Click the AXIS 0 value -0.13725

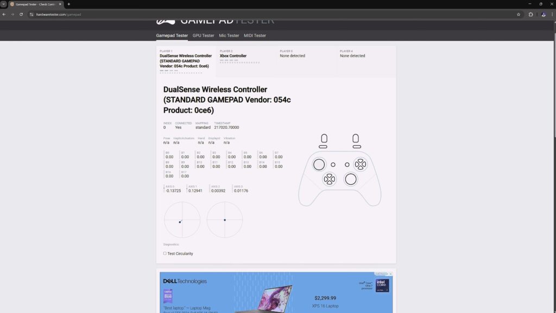(x=173, y=191)
